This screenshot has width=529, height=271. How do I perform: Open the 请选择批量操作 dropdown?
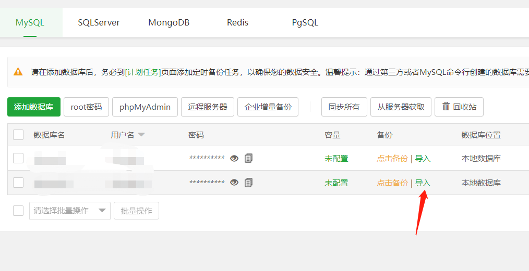pos(70,211)
